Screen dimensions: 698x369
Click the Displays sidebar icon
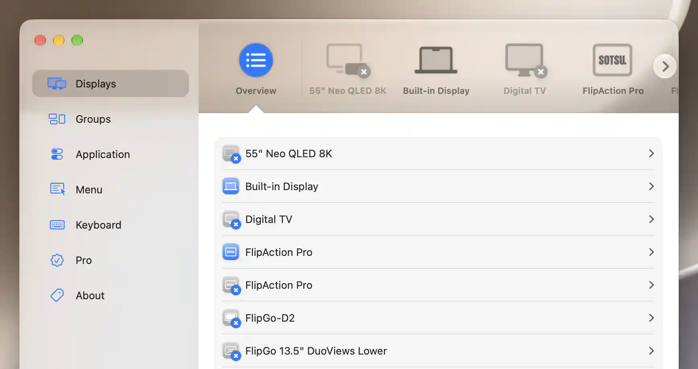tap(57, 83)
